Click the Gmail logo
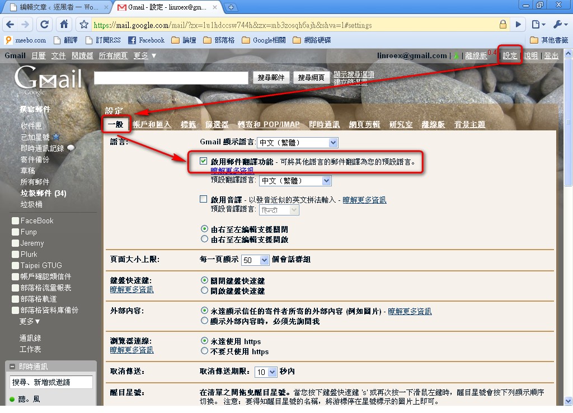The height and width of the screenshot is (413, 573). (x=48, y=78)
